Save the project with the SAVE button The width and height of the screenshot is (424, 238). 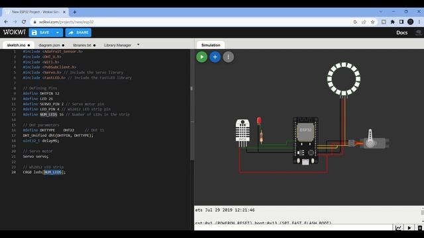(x=41, y=32)
